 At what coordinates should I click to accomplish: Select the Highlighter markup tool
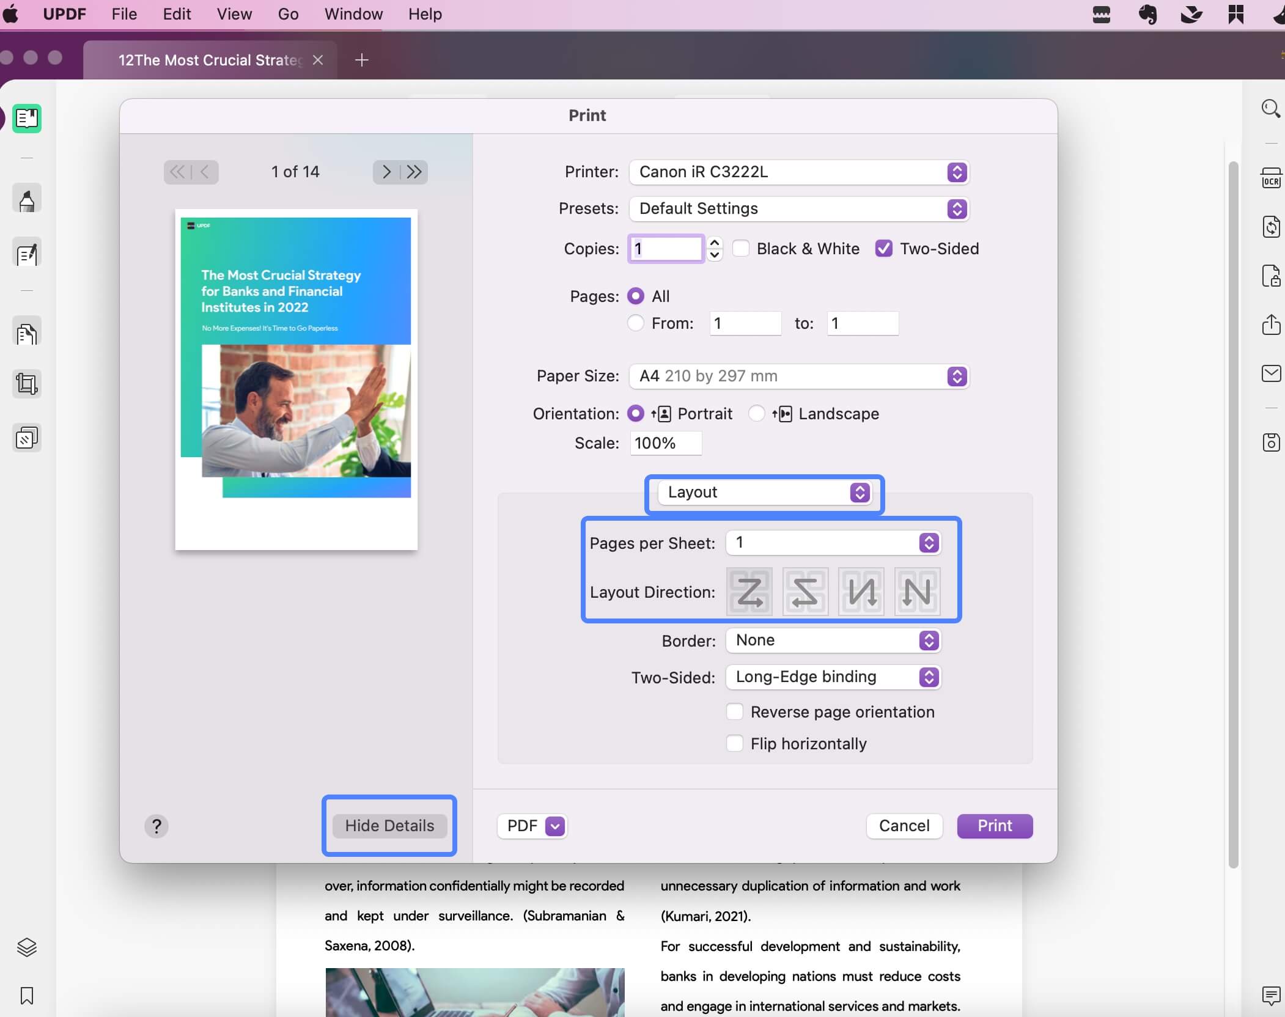[27, 198]
